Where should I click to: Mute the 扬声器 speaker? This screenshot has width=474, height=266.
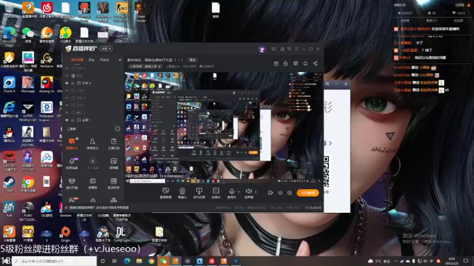[x=248, y=193]
